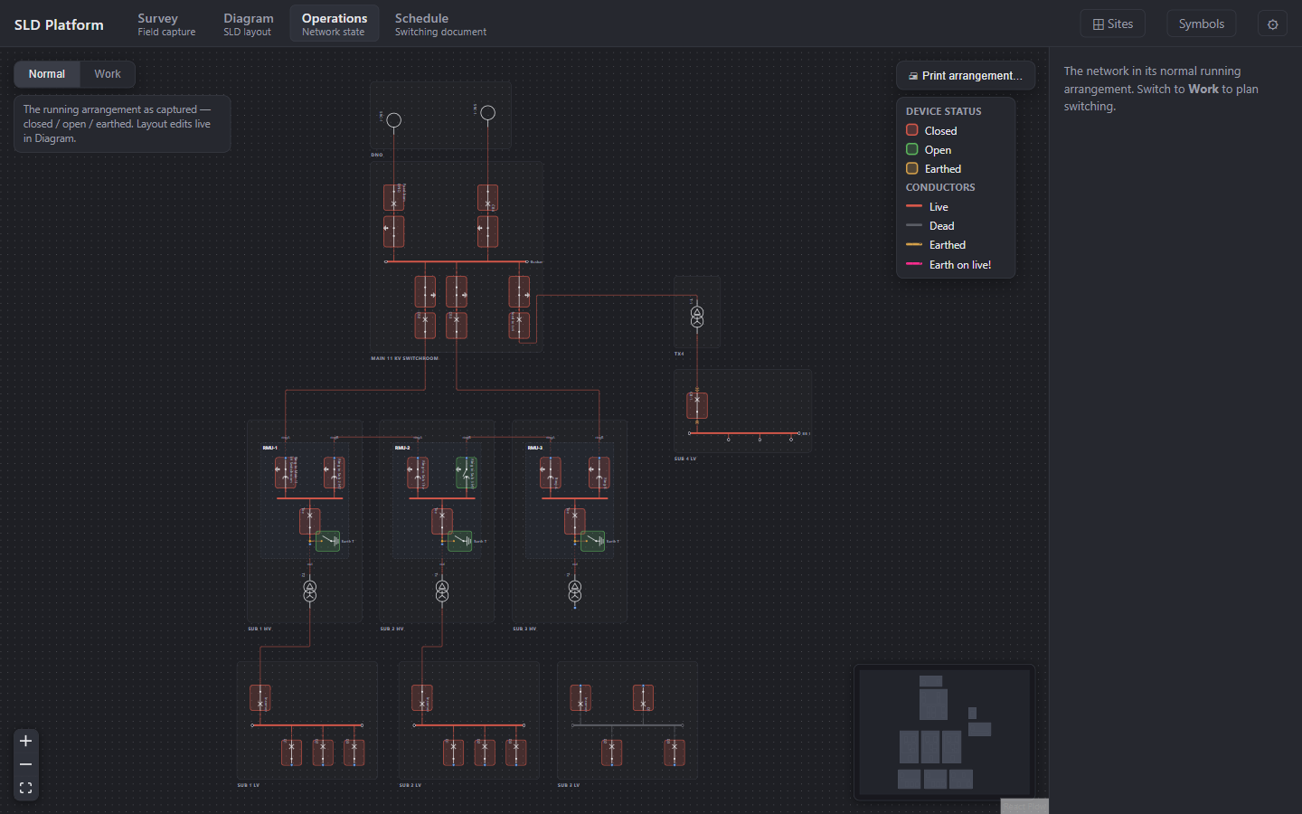1302x814 pixels.
Task: Click the right SUB 3 LV incomer breaker
Action: tap(643, 698)
